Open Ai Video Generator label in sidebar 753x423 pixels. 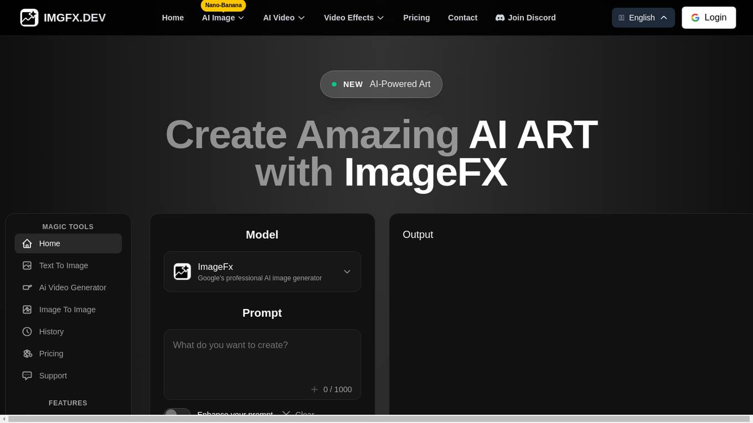[x=73, y=287]
